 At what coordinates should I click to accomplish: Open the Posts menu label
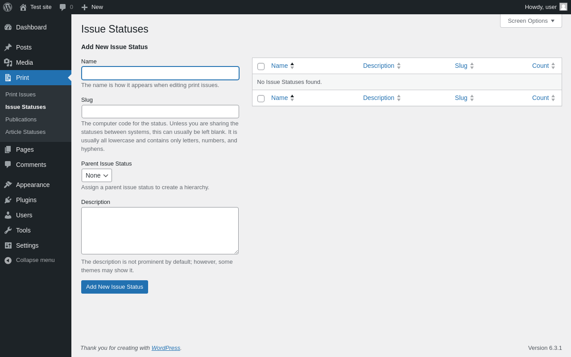(x=24, y=47)
